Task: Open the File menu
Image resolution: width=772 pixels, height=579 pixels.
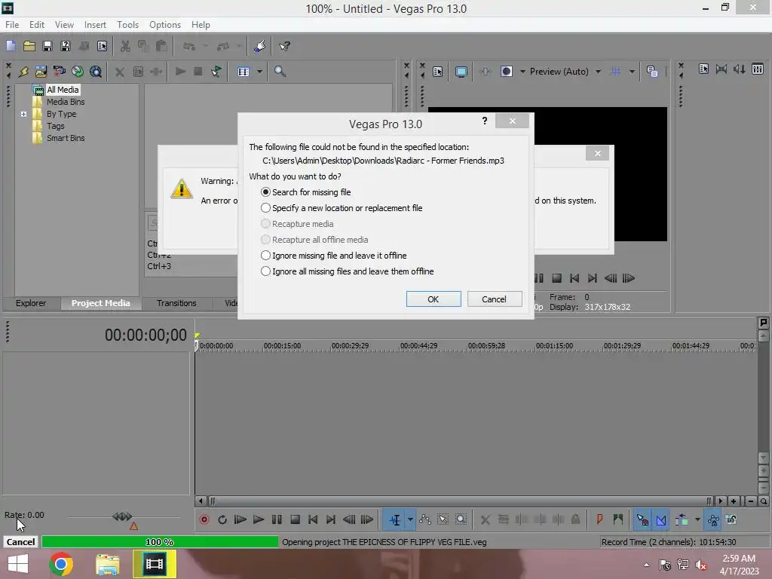Action: coord(12,25)
